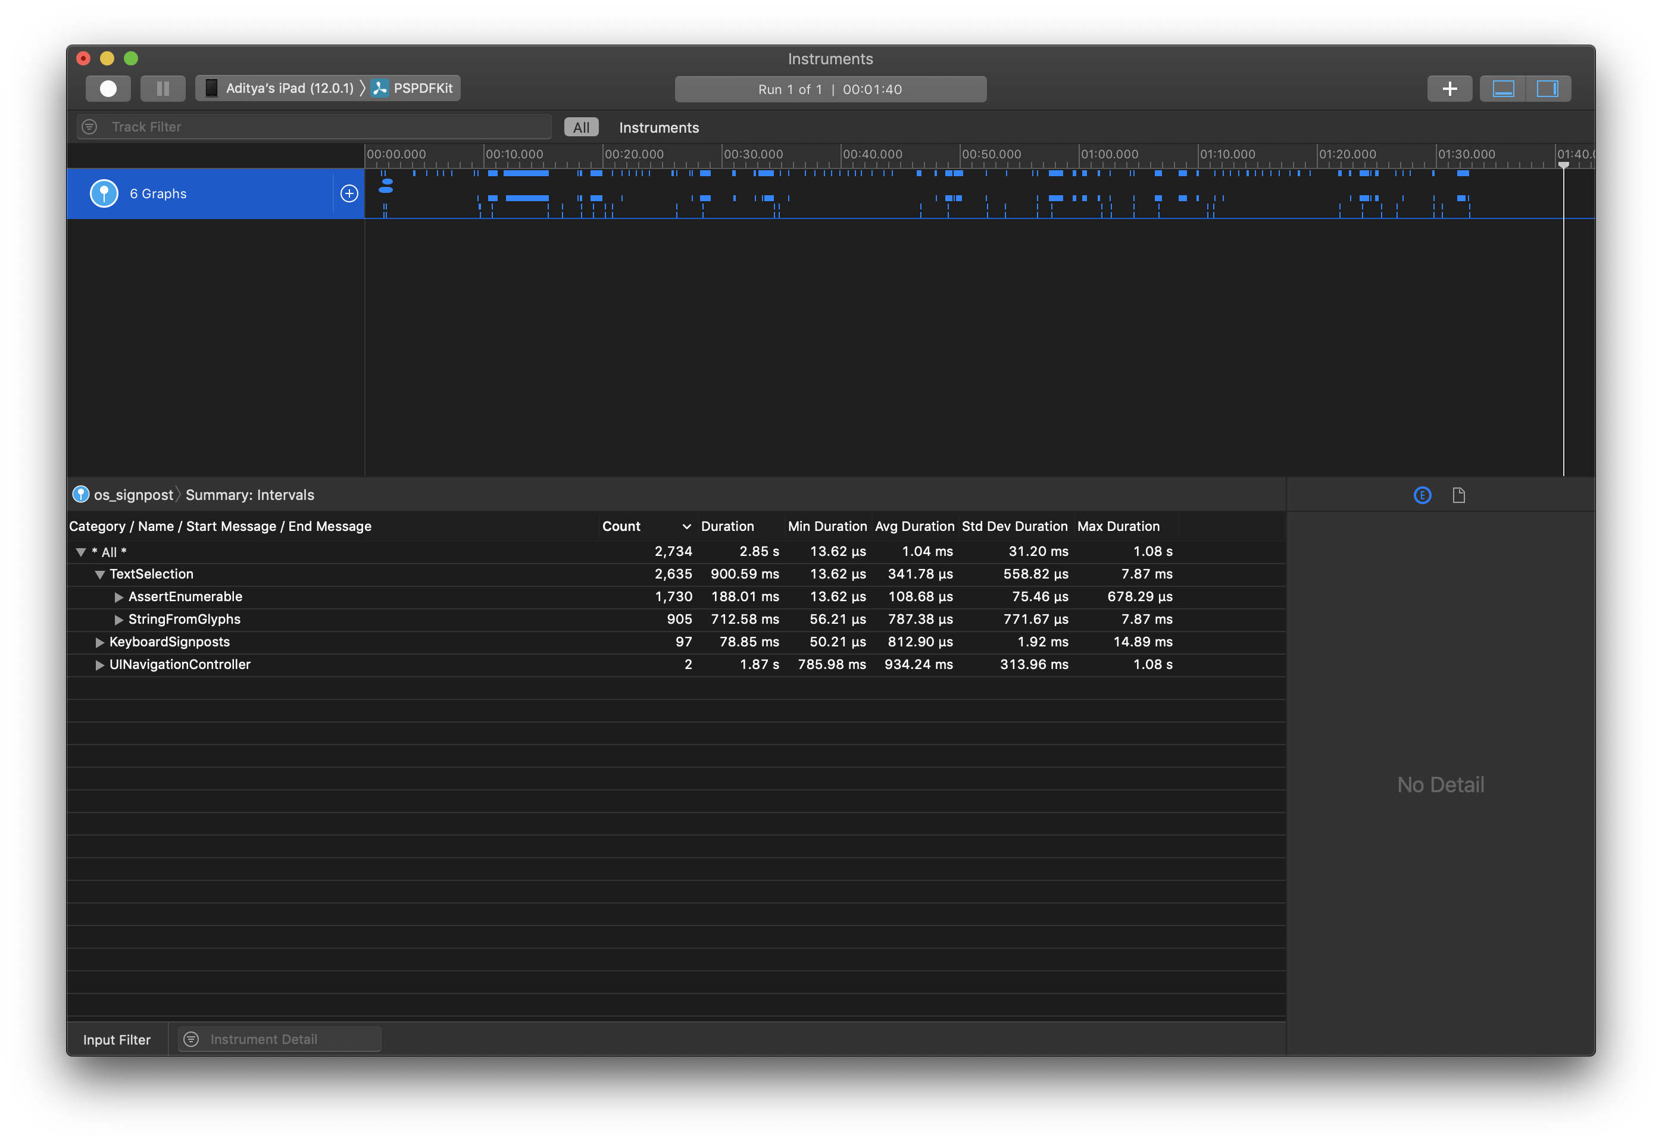Collapse the TextSelection category row
1662x1144 pixels.
99,575
